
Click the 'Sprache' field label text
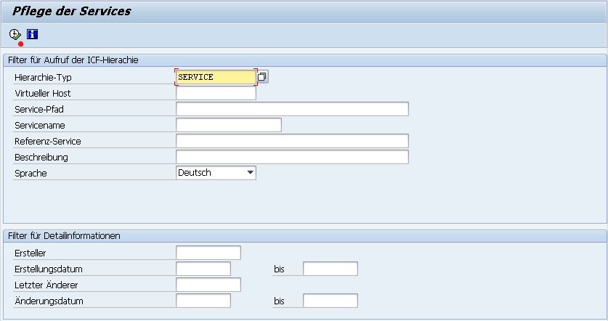coord(31,174)
